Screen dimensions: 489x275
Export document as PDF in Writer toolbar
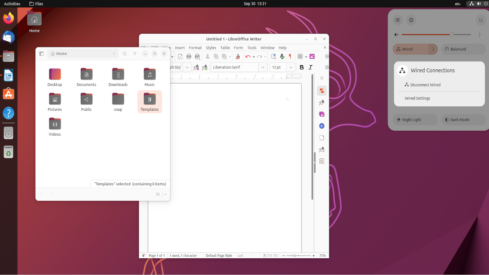click(180, 57)
